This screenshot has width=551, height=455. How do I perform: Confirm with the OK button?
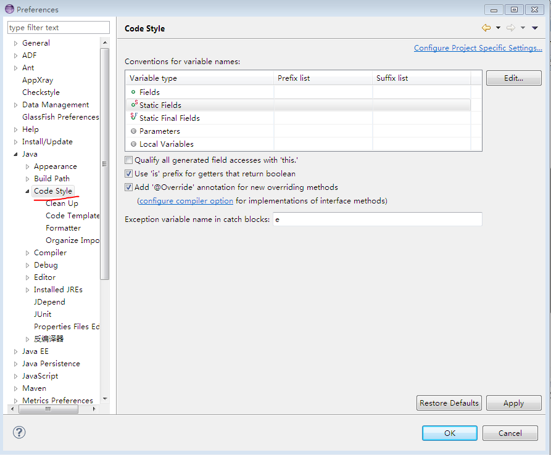point(450,433)
